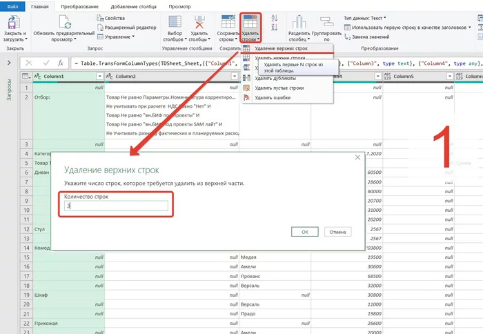Open Расширенный редактор (Advanced Editor)

tap(126, 28)
